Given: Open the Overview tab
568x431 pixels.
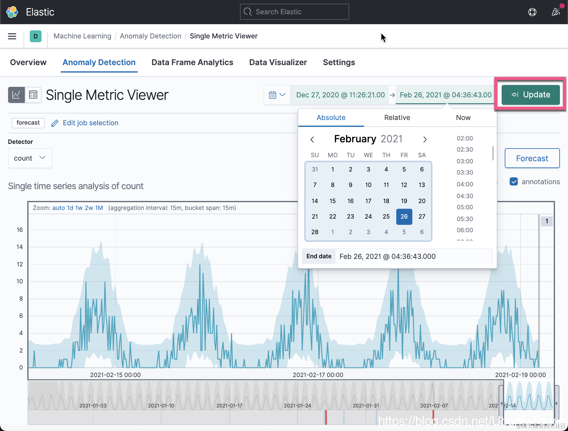Looking at the screenshot, I should point(28,62).
